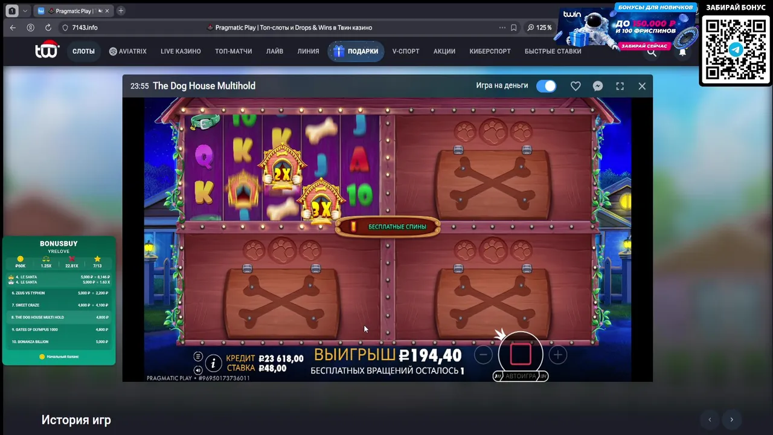
Task: Stop the spin with the red square button
Action: pos(521,355)
